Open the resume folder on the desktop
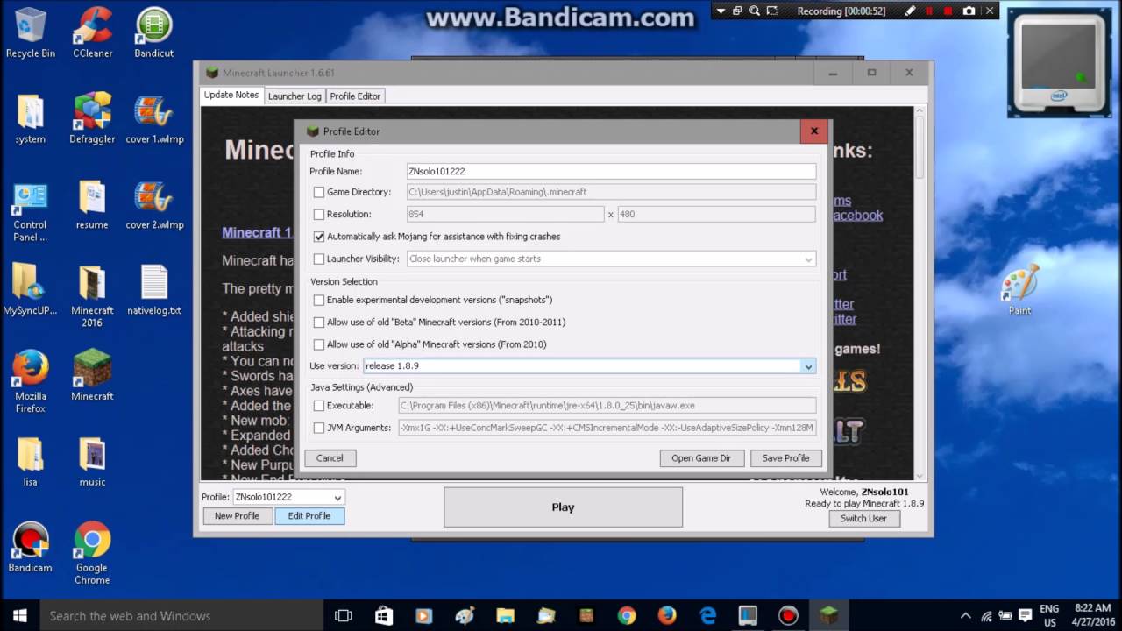The image size is (1122, 631). pyautogui.click(x=92, y=205)
